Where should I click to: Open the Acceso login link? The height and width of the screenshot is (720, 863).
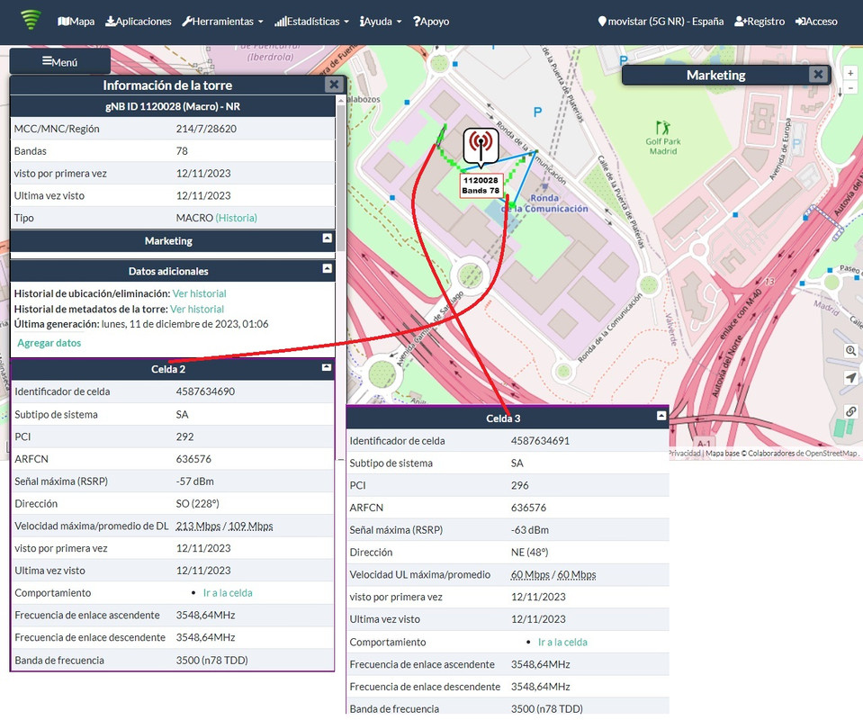pos(816,22)
